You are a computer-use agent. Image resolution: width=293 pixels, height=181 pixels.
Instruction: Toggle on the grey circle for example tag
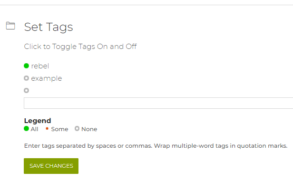tap(26, 78)
